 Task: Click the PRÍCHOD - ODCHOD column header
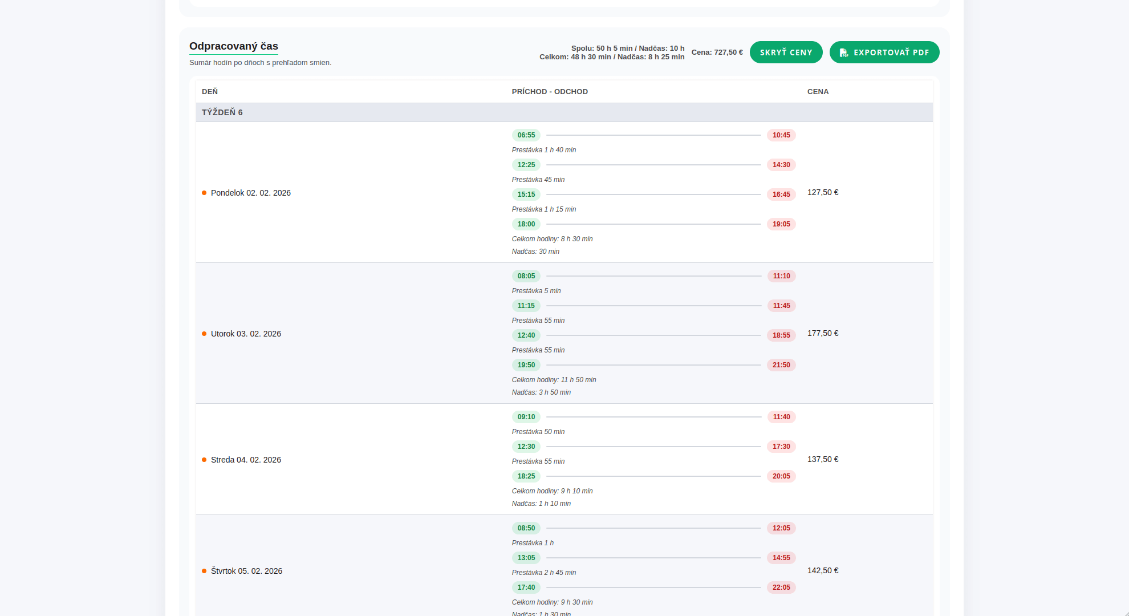click(550, 91)
